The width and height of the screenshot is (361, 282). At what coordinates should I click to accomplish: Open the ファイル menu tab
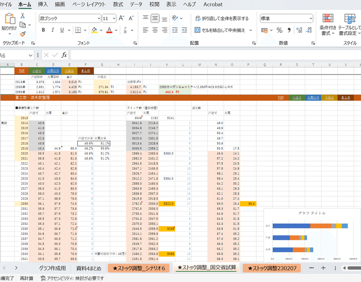tap(6, 5)
